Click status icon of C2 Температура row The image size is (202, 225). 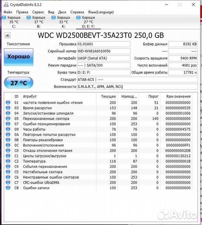click(8, 161)
